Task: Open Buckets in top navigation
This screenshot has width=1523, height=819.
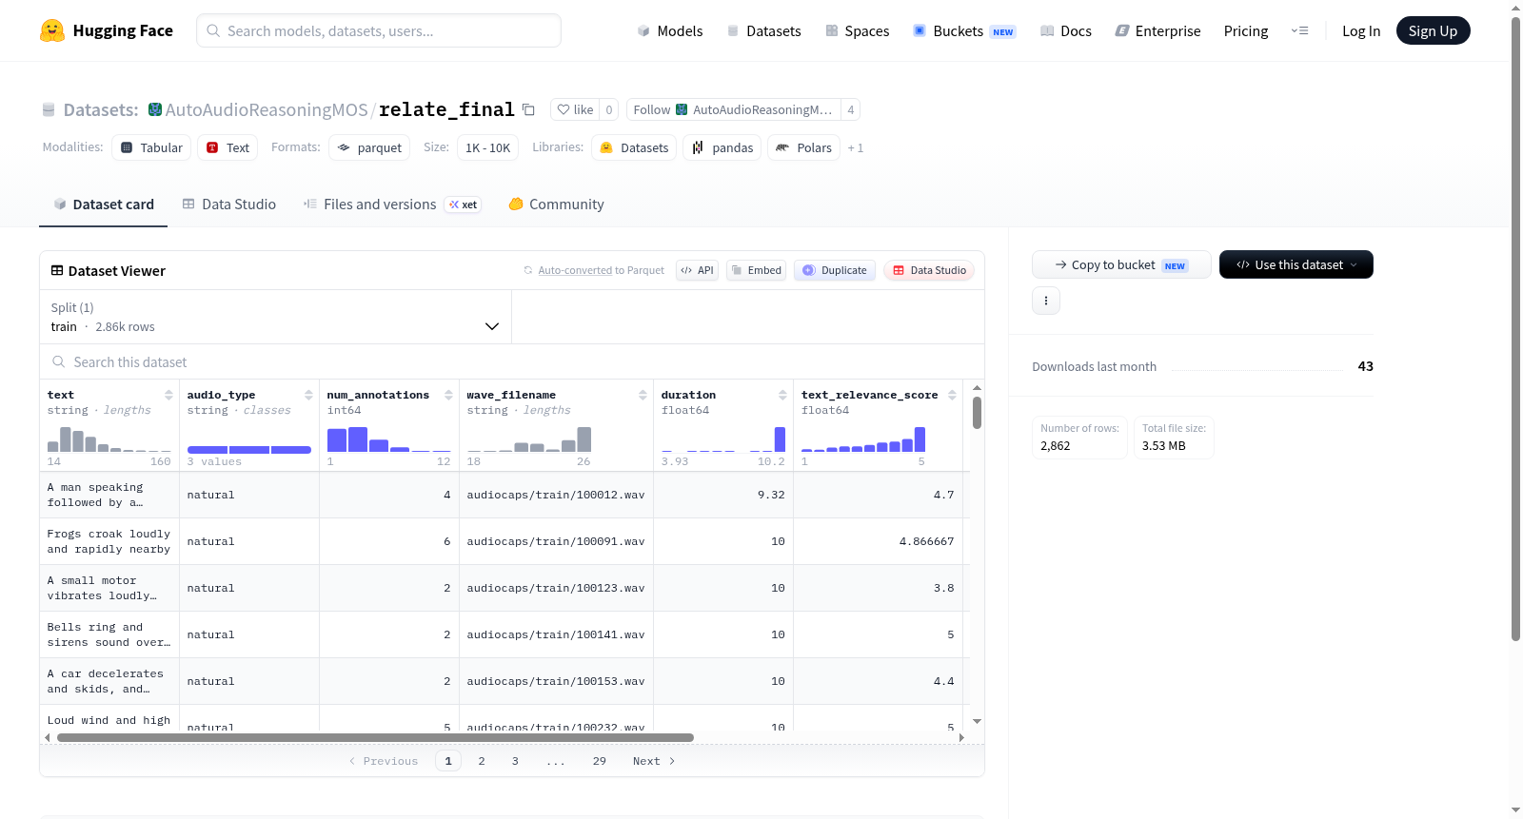Action: click(x=964, y=30)
